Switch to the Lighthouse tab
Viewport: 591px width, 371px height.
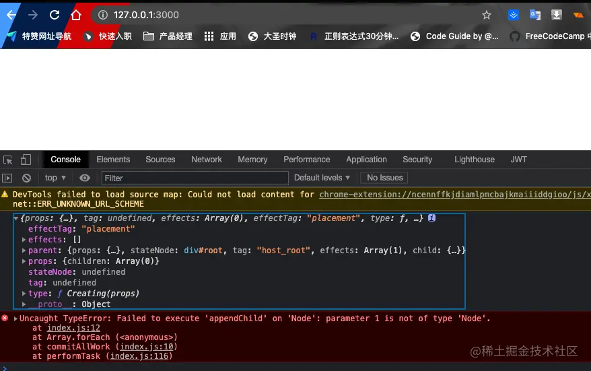point(475,160)
